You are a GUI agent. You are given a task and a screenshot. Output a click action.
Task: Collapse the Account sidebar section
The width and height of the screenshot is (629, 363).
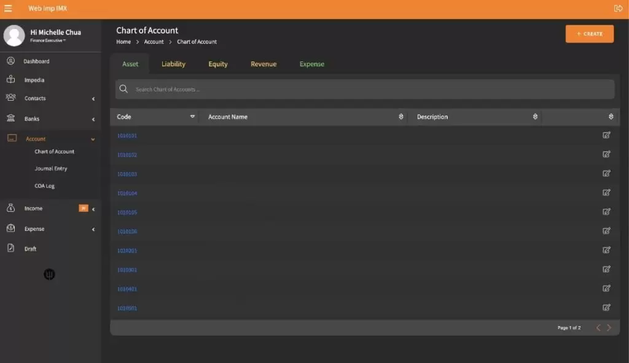point(93,139)
